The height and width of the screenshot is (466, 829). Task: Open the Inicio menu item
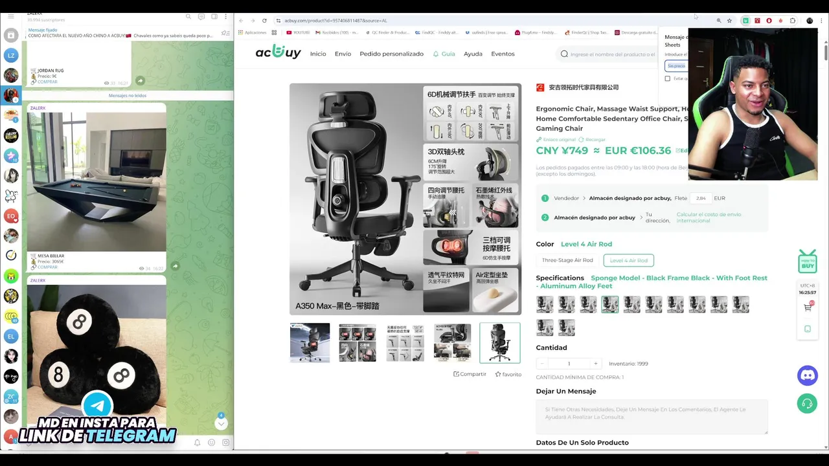click(318, 54)
